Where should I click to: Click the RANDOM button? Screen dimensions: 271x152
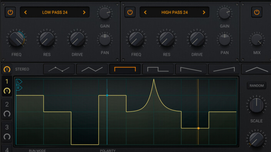257,86
